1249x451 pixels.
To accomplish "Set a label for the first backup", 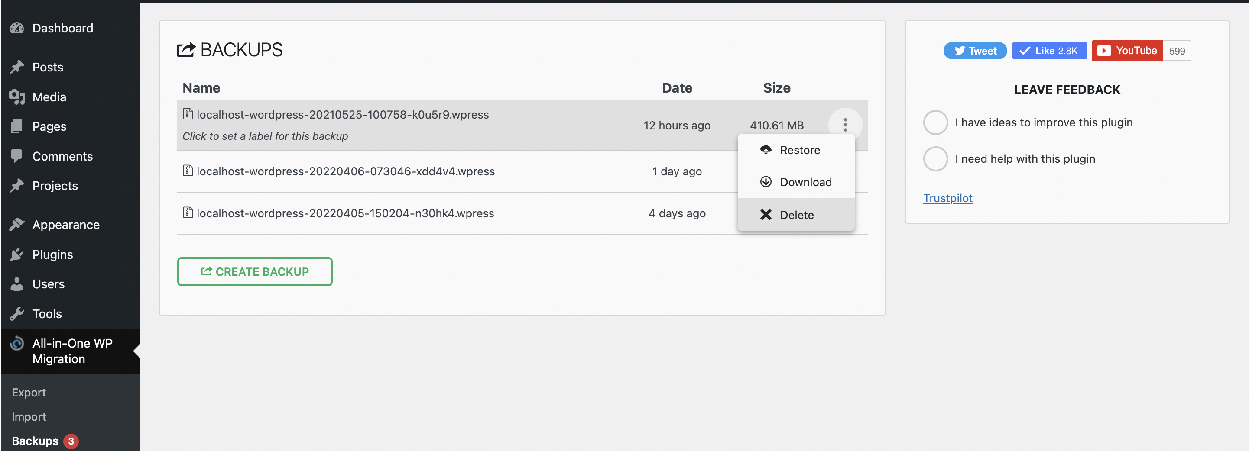I will 265,136.
